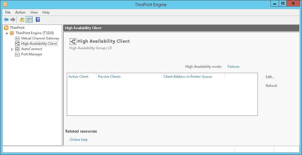Screen dimensions: 302x155
Task: Sort by Passive Clients column header
Action: pos(109,76)
